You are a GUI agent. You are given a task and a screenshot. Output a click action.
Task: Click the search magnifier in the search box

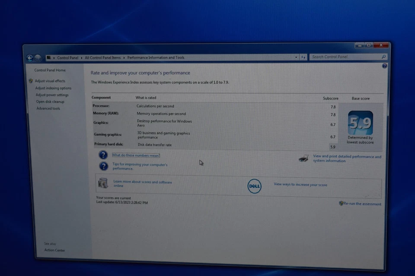383,56
